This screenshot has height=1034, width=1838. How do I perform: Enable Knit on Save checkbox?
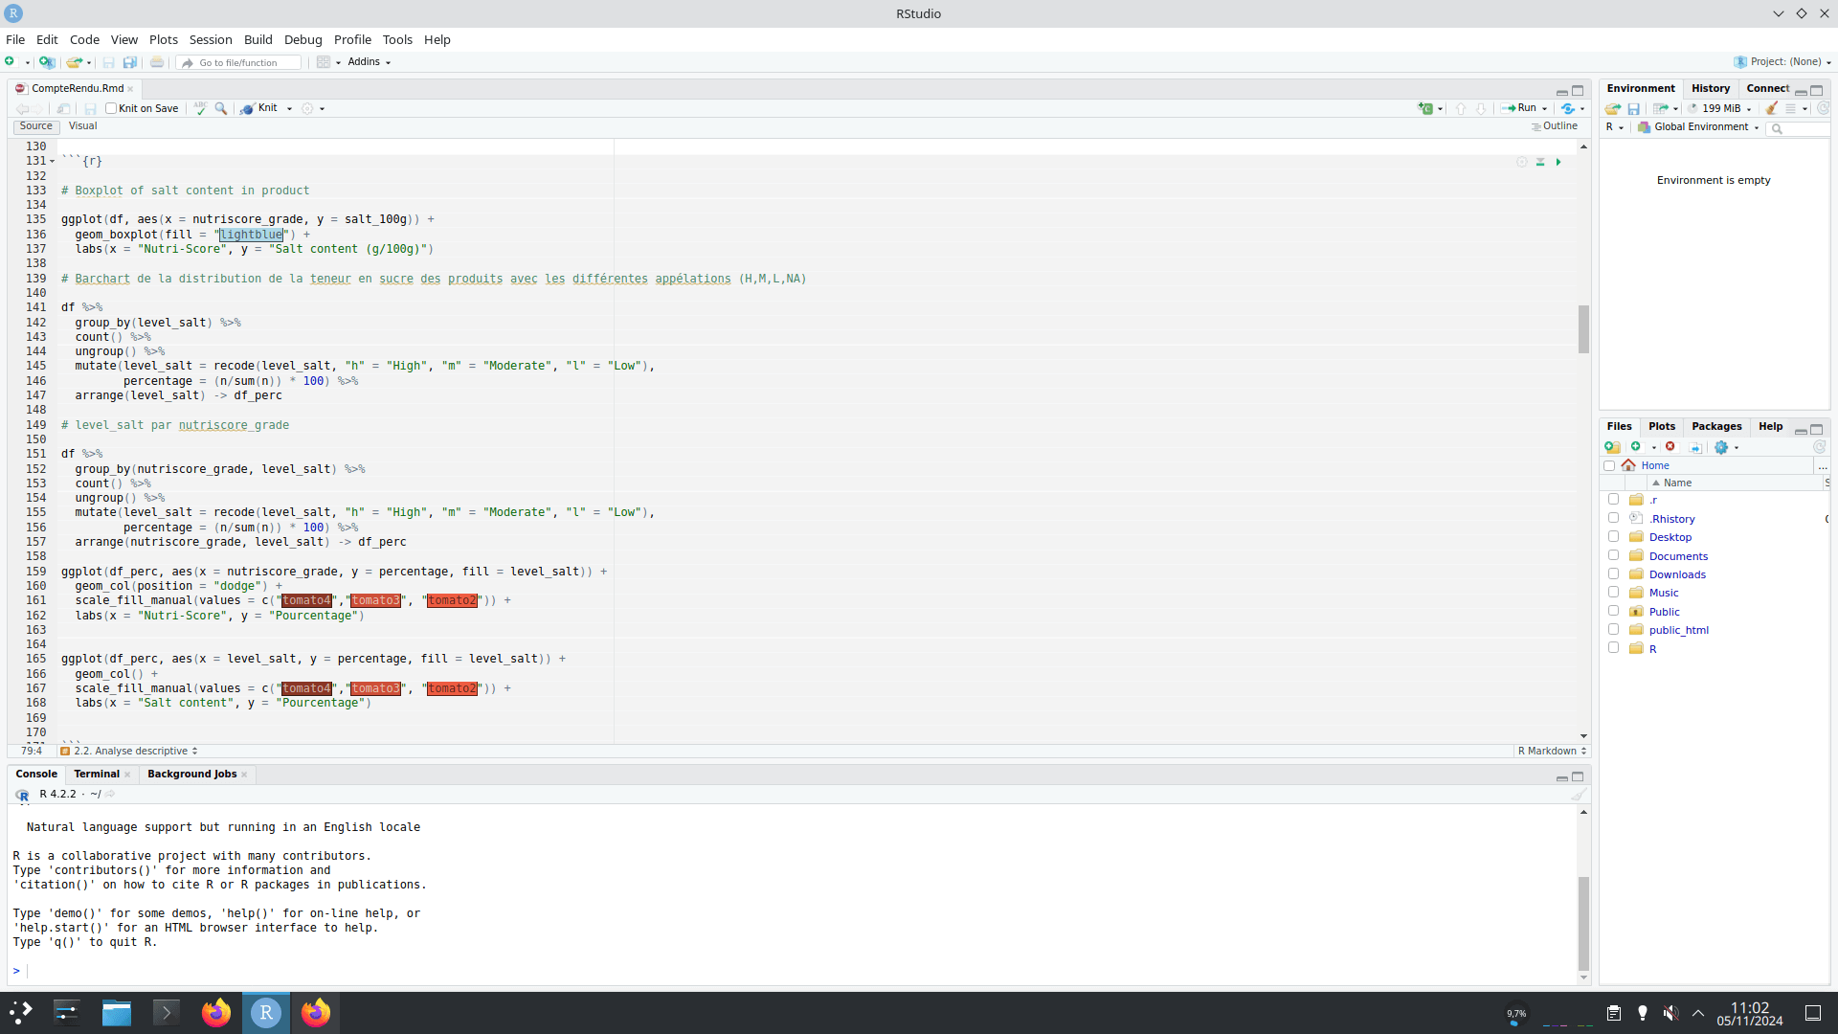(111, 109)
